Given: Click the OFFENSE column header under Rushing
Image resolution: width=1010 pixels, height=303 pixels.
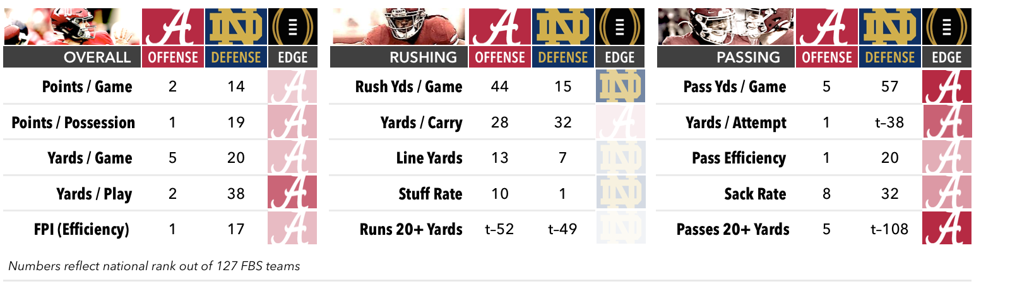Looking at the screenshot, I should click(x=500, y=57).
